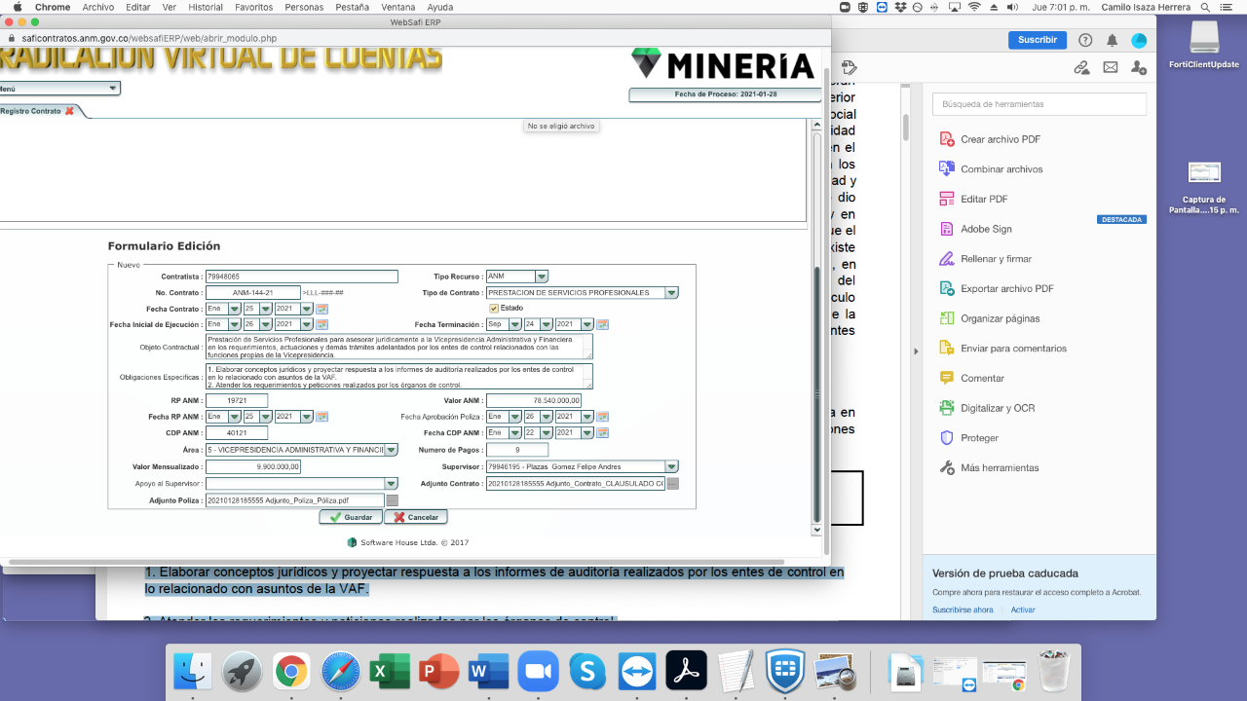Click Acrobat help question mark icon
Viewport: 1247px width, 701px height.
point(1085,40)
